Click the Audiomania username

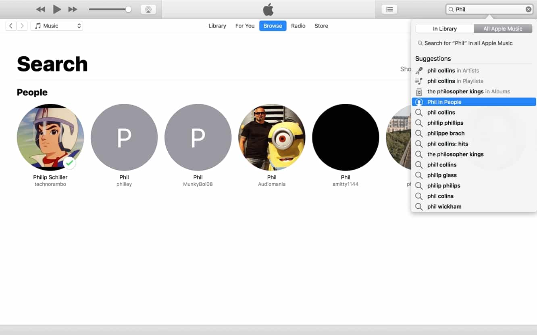point(272,184)
